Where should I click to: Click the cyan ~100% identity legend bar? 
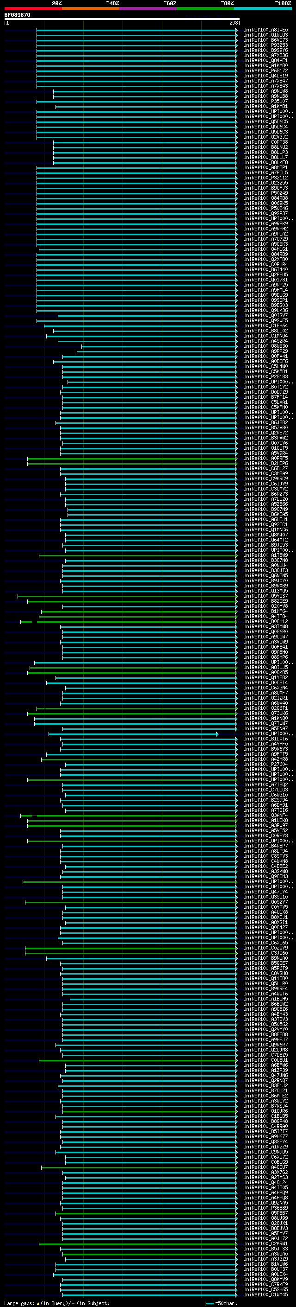point(263,8)
